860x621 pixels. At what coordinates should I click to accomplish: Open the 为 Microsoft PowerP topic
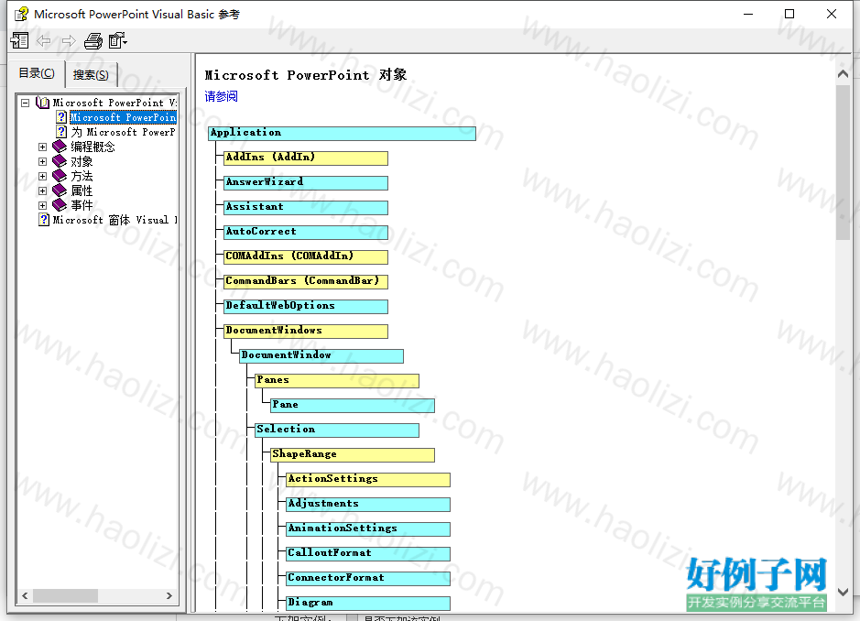[123, 132]
